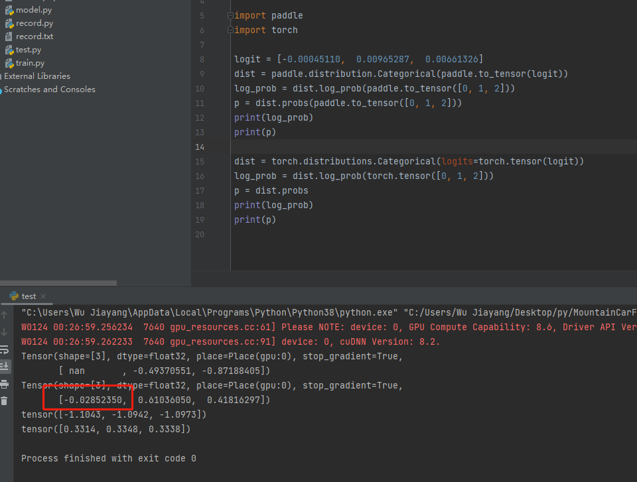Click line number 14 in the gutter
Image resolution: width=637 pixels, height=482 pixels.
tap(200, 147)
